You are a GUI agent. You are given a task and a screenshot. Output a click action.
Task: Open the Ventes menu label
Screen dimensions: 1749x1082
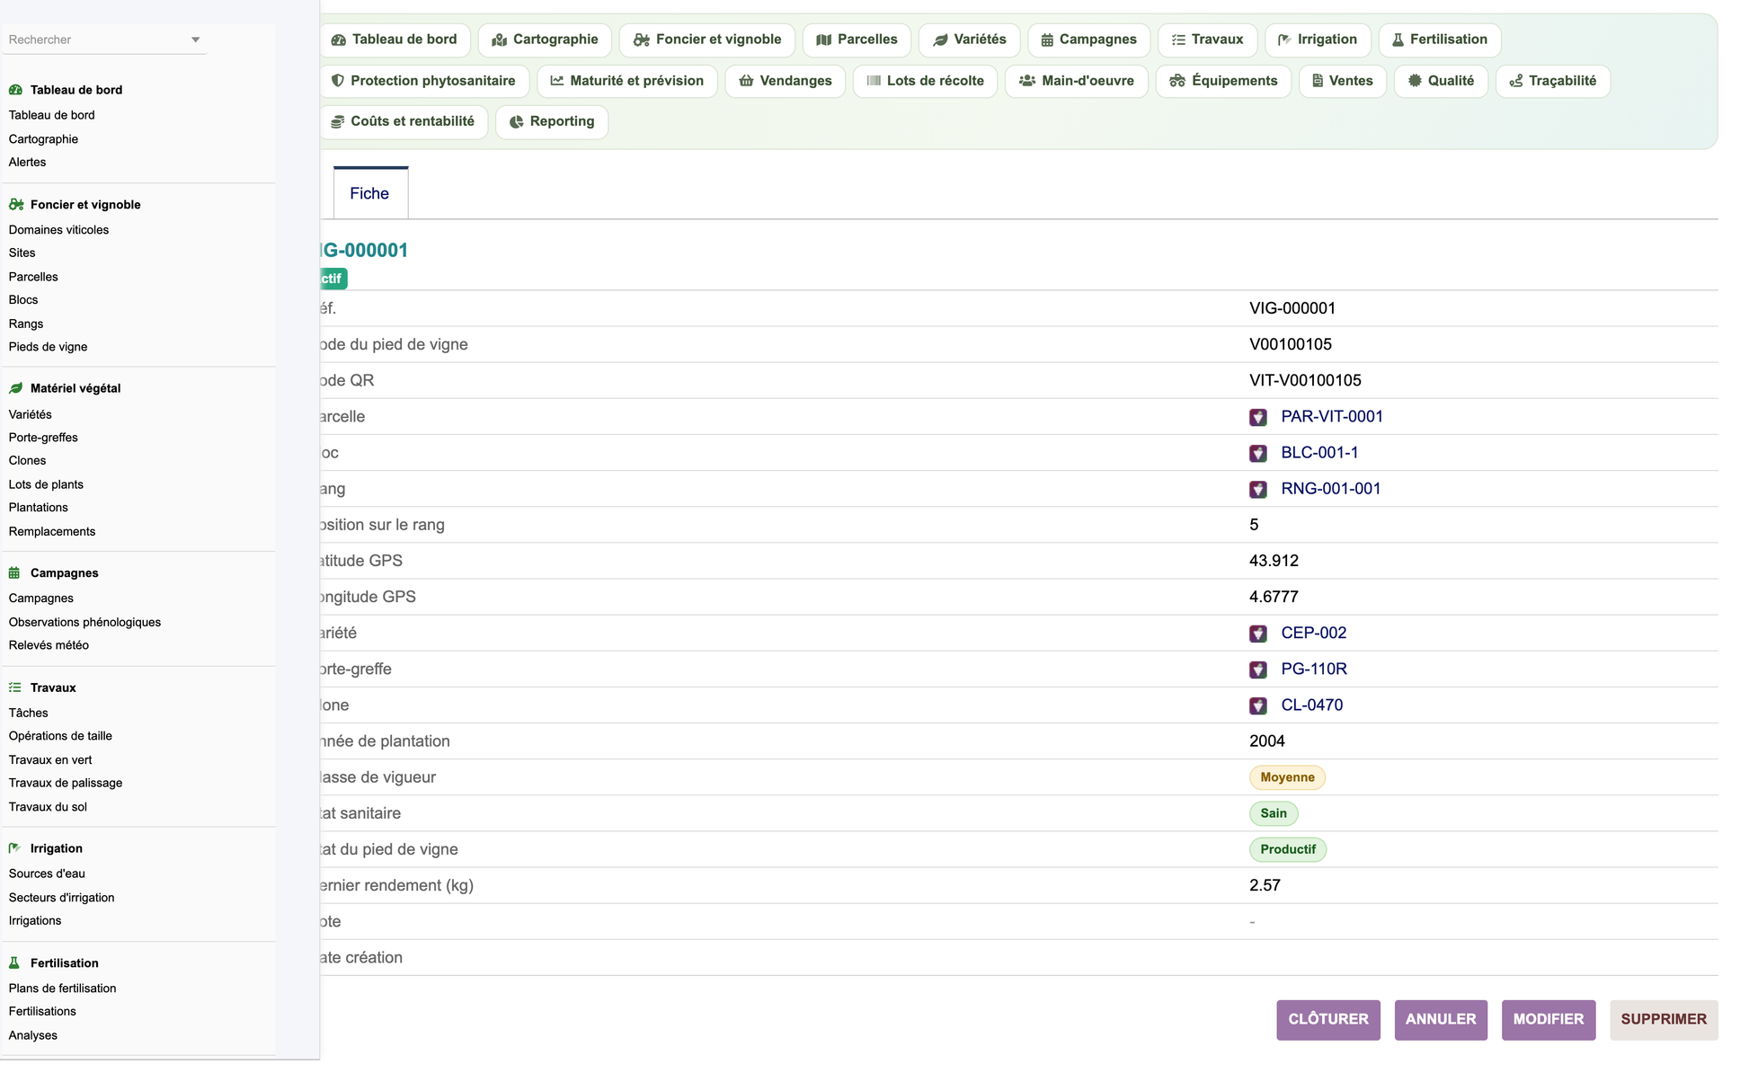pos(1350,81)
